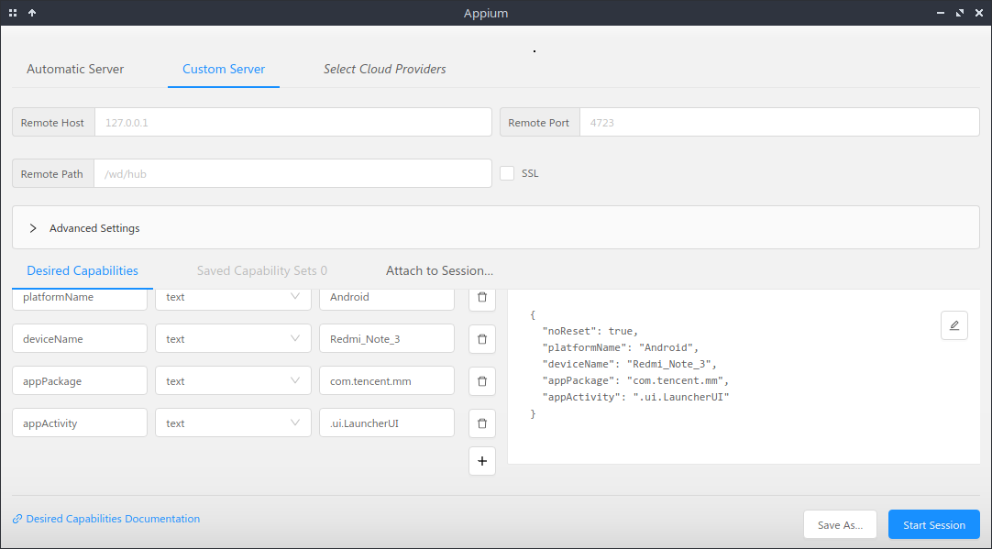Click the appPackage name field
992x549 pixels.
80,381
